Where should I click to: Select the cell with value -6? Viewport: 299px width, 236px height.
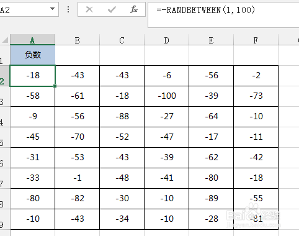[166, 76]
